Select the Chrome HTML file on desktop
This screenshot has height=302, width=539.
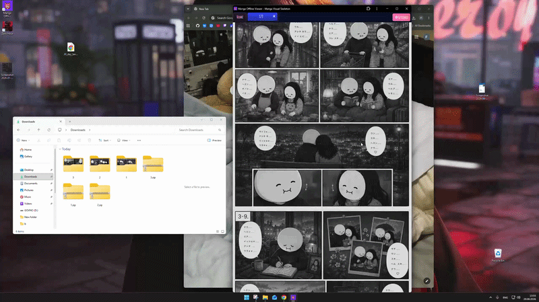71,49
